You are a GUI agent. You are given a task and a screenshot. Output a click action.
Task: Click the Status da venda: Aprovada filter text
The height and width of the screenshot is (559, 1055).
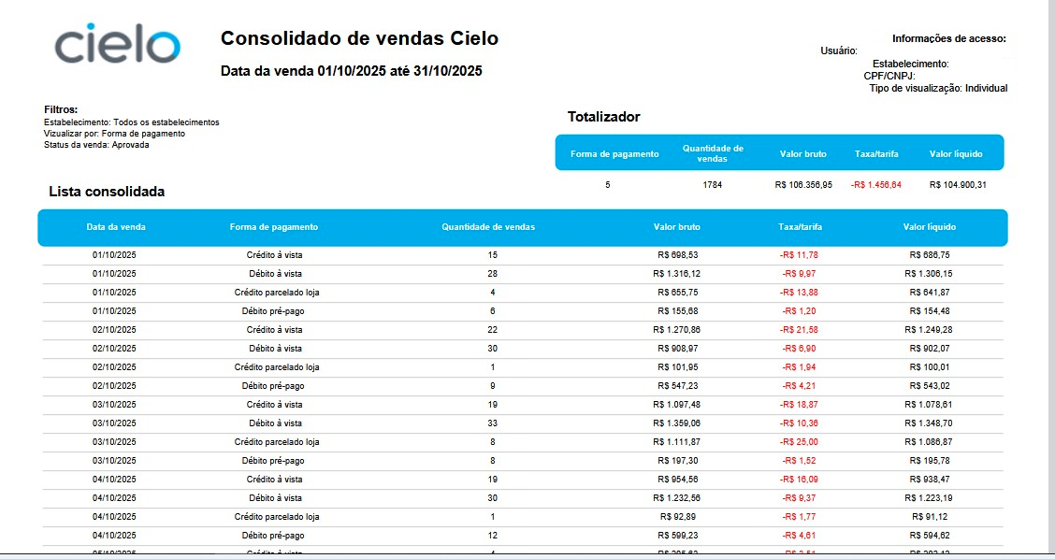click(x=97, y=145)
